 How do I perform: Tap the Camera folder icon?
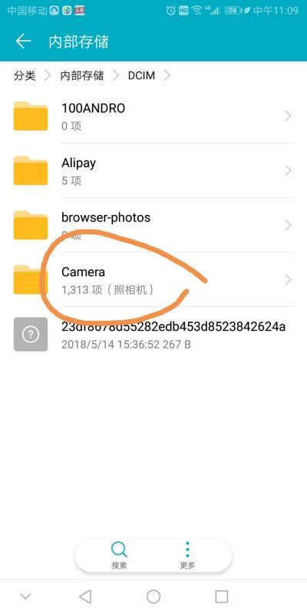pos(31,279)
